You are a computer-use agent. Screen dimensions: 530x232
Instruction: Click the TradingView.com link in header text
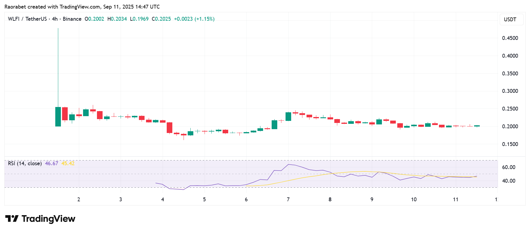point(80,7)
